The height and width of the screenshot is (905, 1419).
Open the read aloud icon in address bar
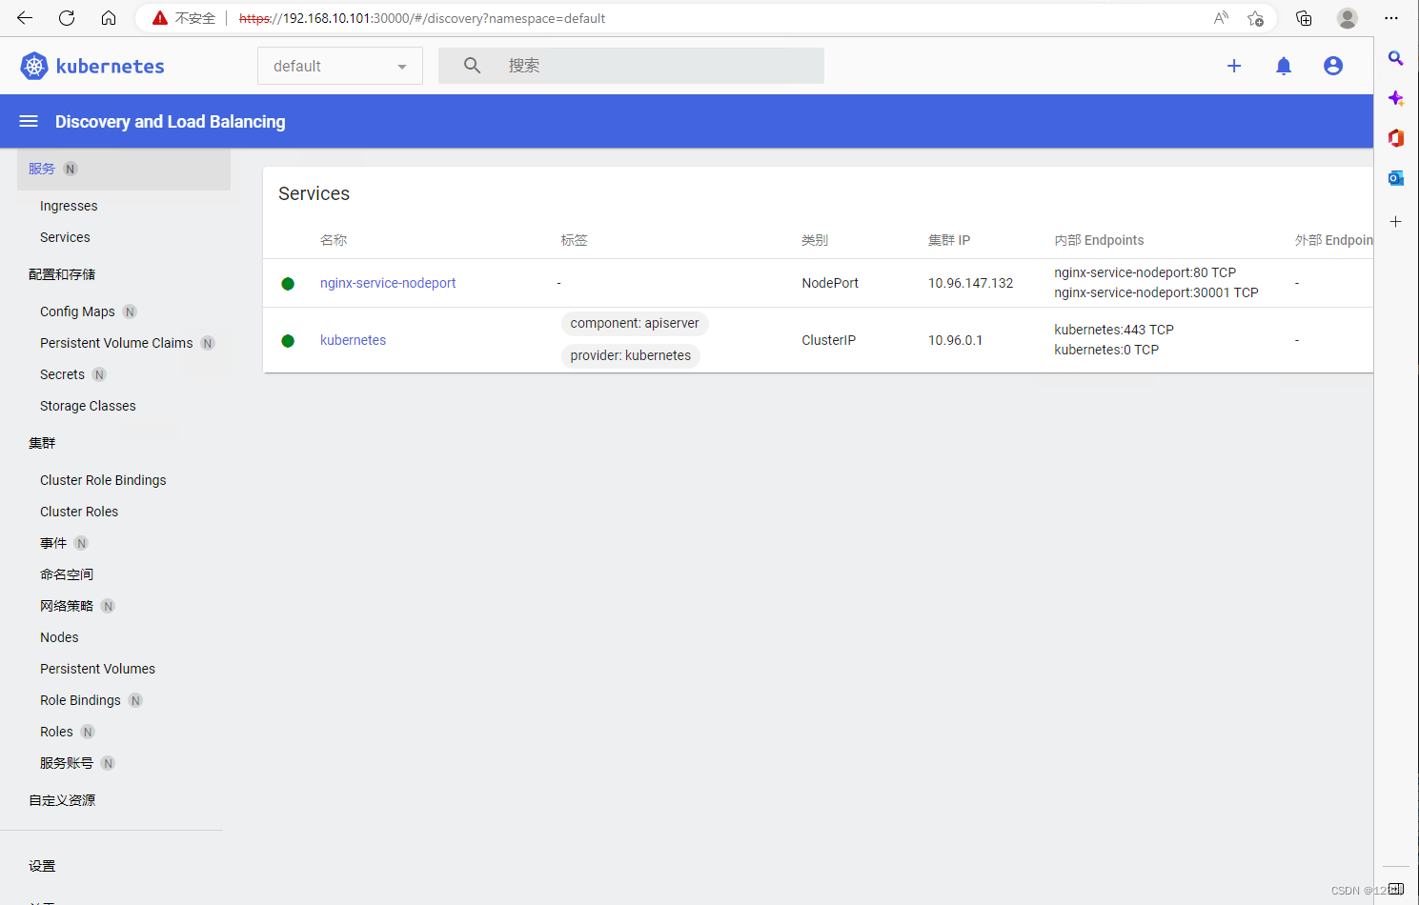(1221, 18)
